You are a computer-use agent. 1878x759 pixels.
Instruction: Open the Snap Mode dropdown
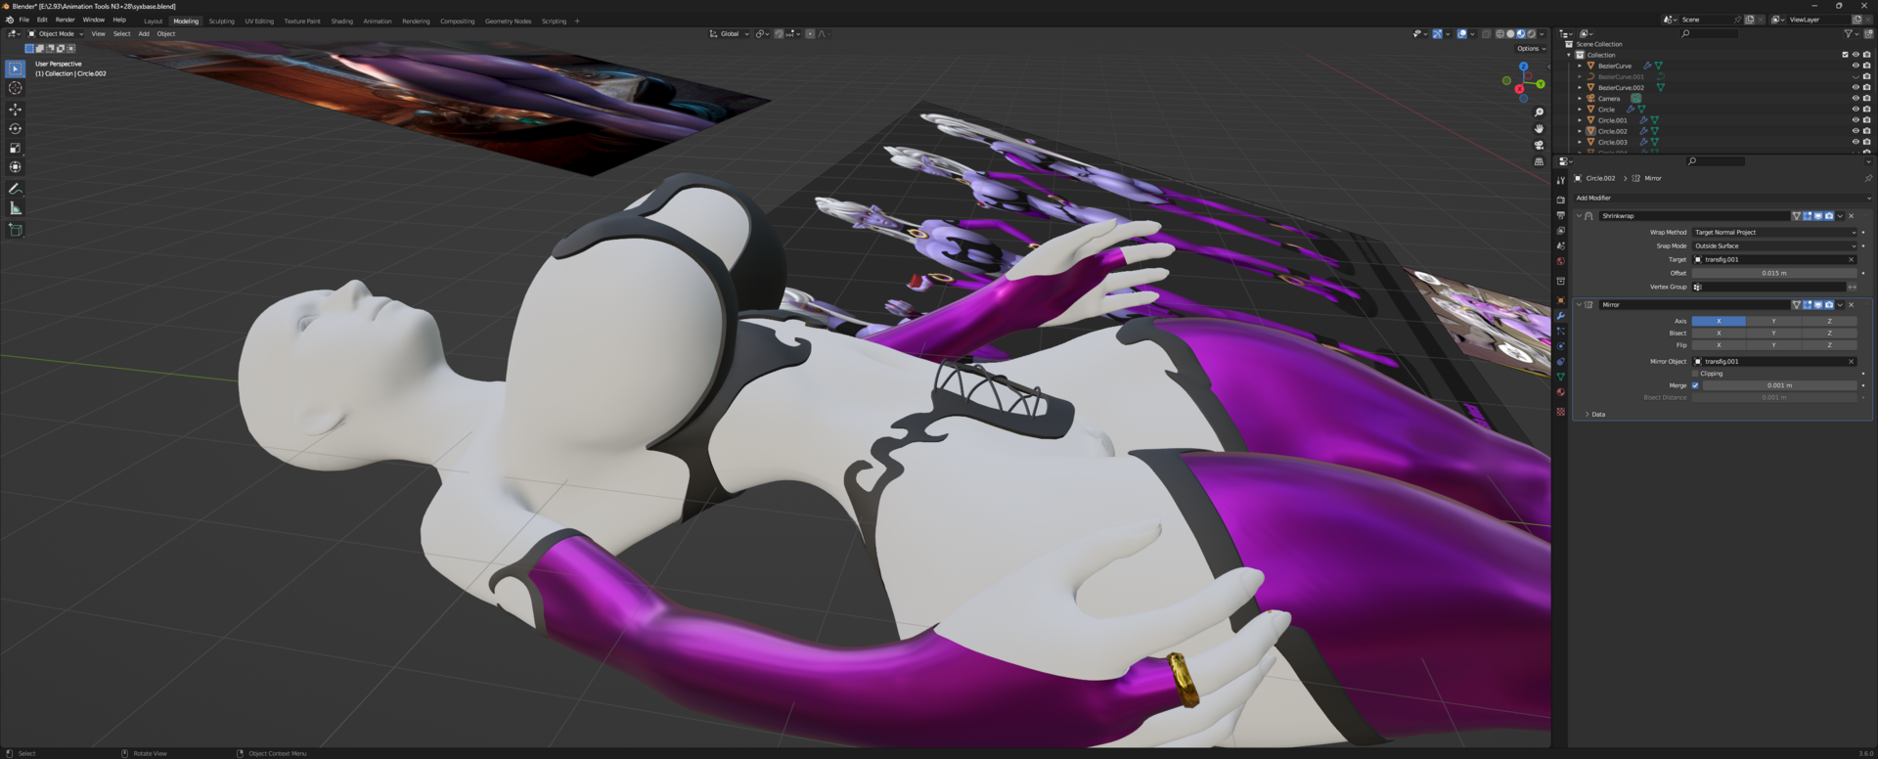tap(1774, 246)
